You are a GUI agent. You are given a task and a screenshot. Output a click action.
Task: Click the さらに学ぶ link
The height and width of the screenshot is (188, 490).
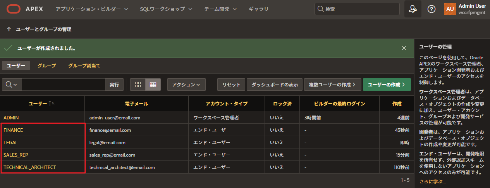432,181
